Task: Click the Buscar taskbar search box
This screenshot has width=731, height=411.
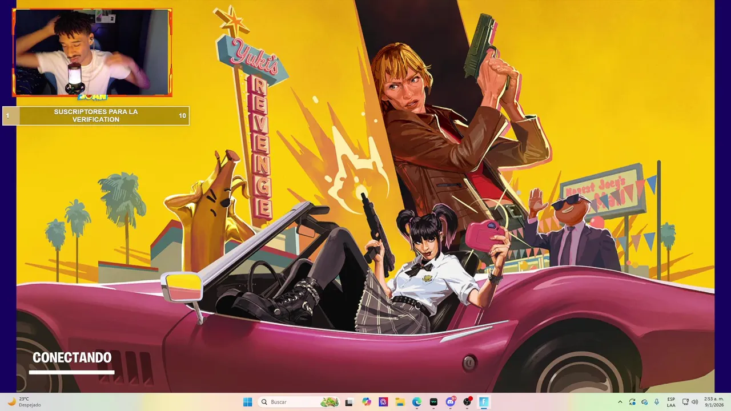Action: click(299, 402)
